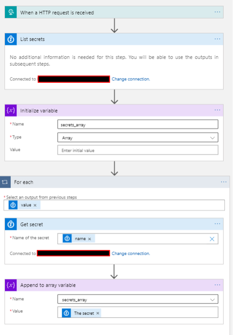Click the HTTP request trigger globe icon

[x=11, y=12]
